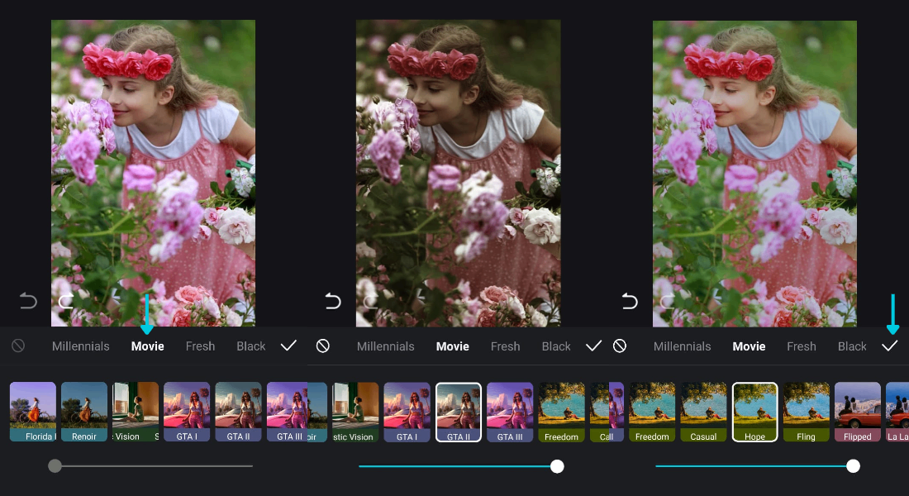Apply the filter with the right screen checkmark
Image resolution: width=909 pixels, height=496 pixels.
(890, 346)
